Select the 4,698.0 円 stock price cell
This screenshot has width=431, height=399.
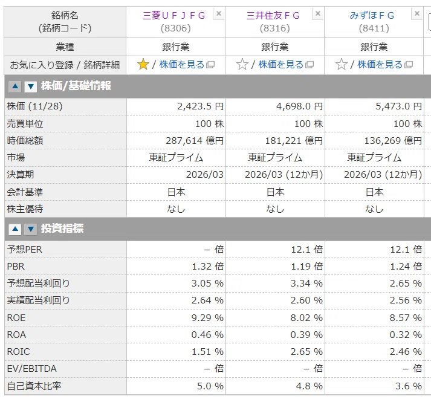click(275, 106)
